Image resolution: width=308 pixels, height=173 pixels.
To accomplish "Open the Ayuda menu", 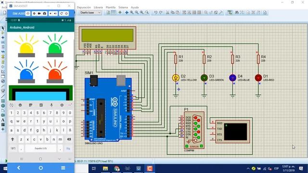I will [x=135, y=7].
